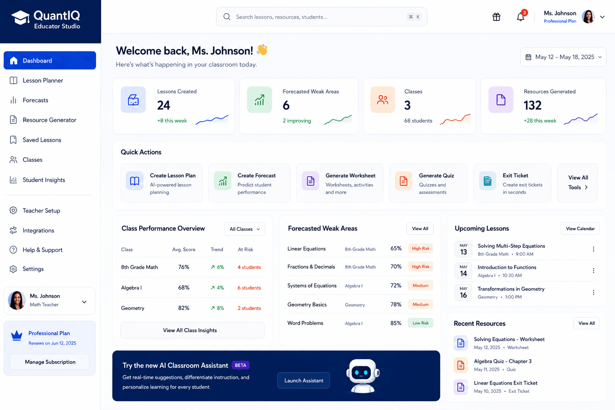Open the All Classes filter dropdown
Image resolution: width=615 pixels, height=410 pixels.
point(245,229)
